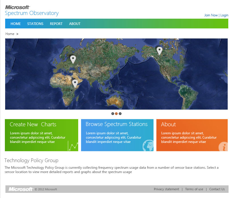Viewport: 232px width, 198px height.
Task: Click the map pin over East Africa
Action: (x=75, y=83)
